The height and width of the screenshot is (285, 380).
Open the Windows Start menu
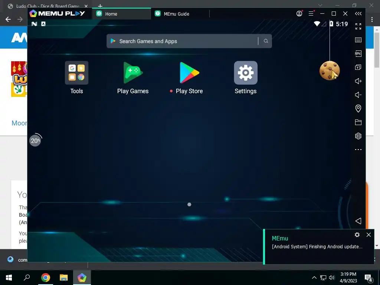pos(9,278)
